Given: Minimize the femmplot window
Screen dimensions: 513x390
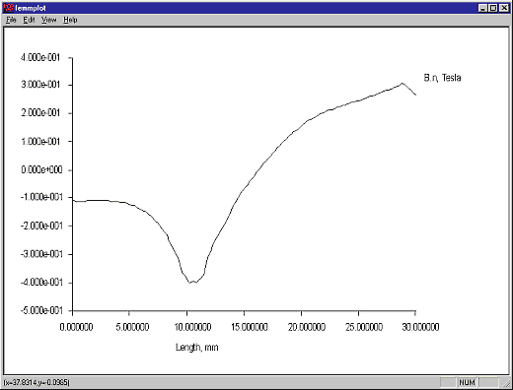Looking at the screenshot, I should tap(482, 8).
